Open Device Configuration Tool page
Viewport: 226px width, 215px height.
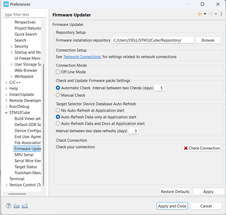click(x=28, y=130)
